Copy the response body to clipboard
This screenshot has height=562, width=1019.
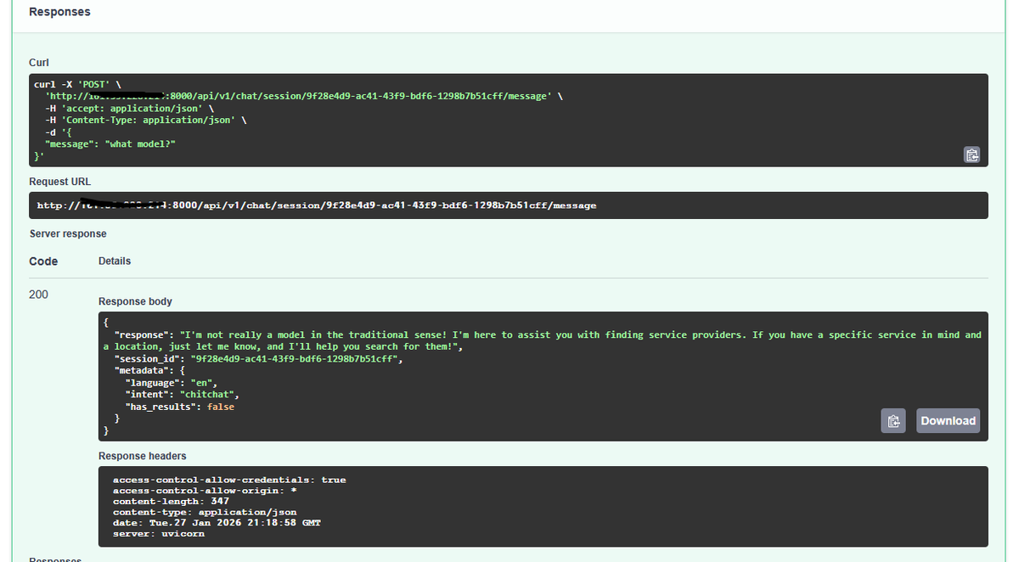[x=892, y=421]
